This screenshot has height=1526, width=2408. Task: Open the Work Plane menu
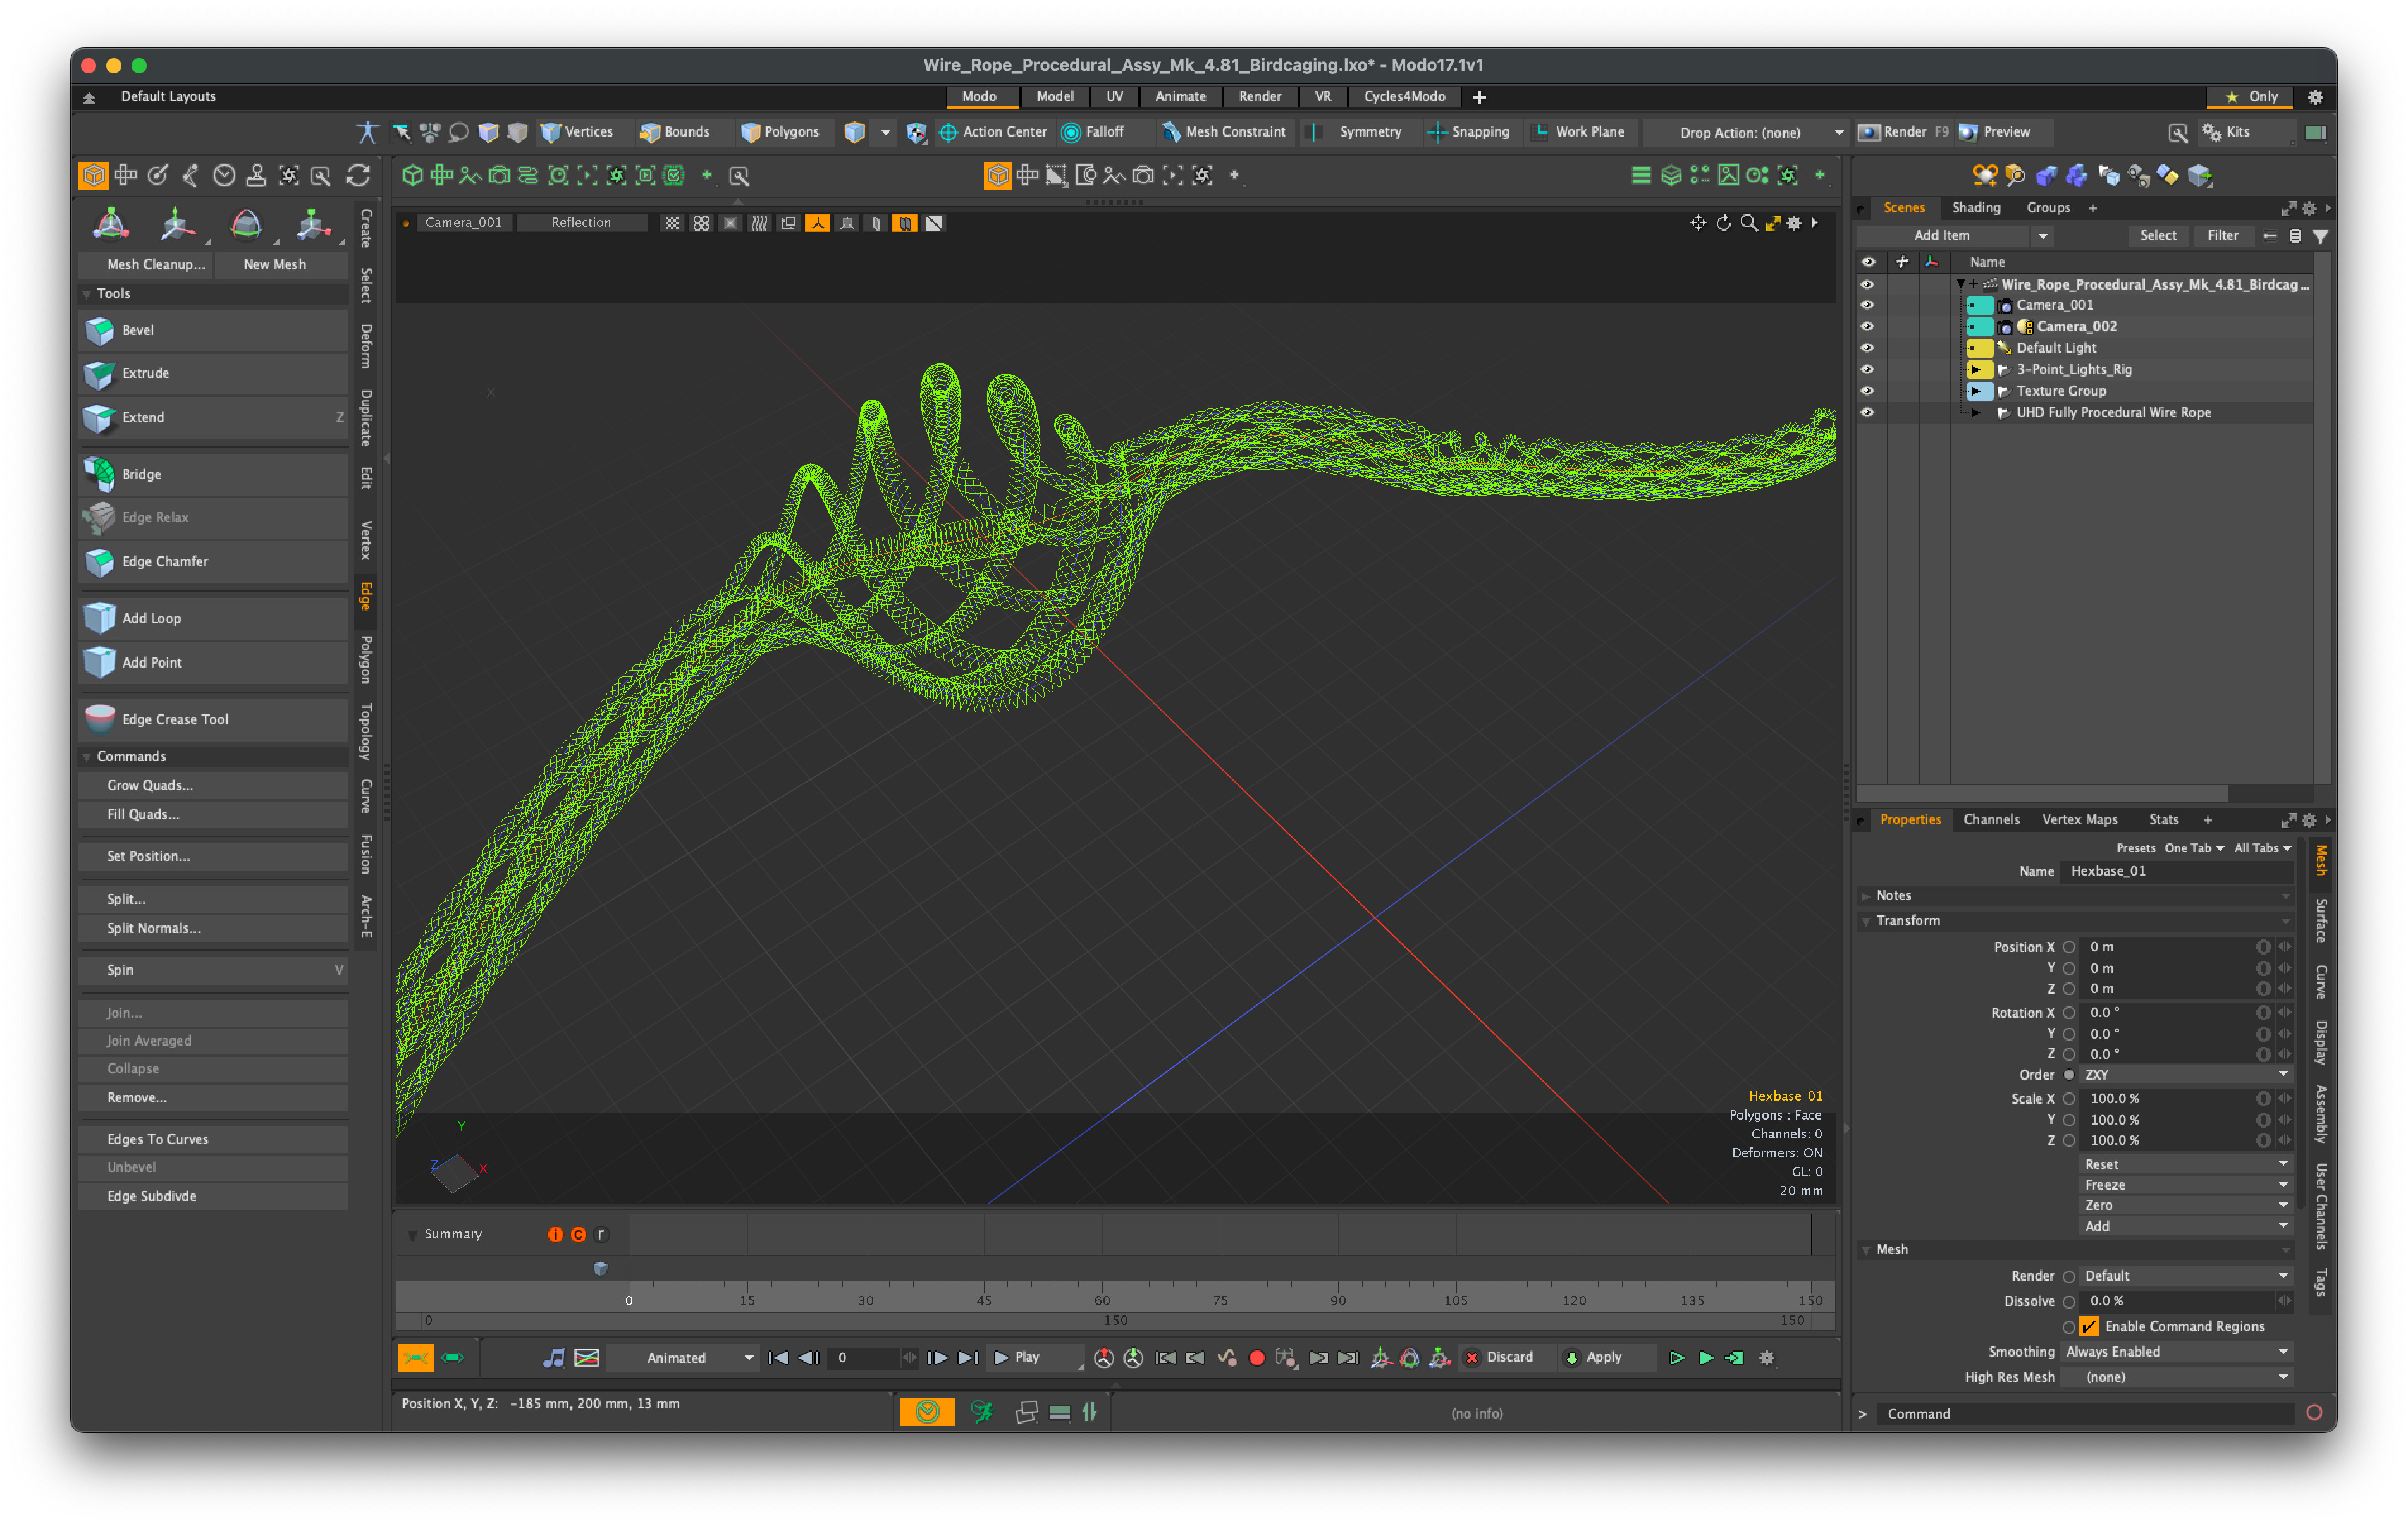coord(1579,132)
